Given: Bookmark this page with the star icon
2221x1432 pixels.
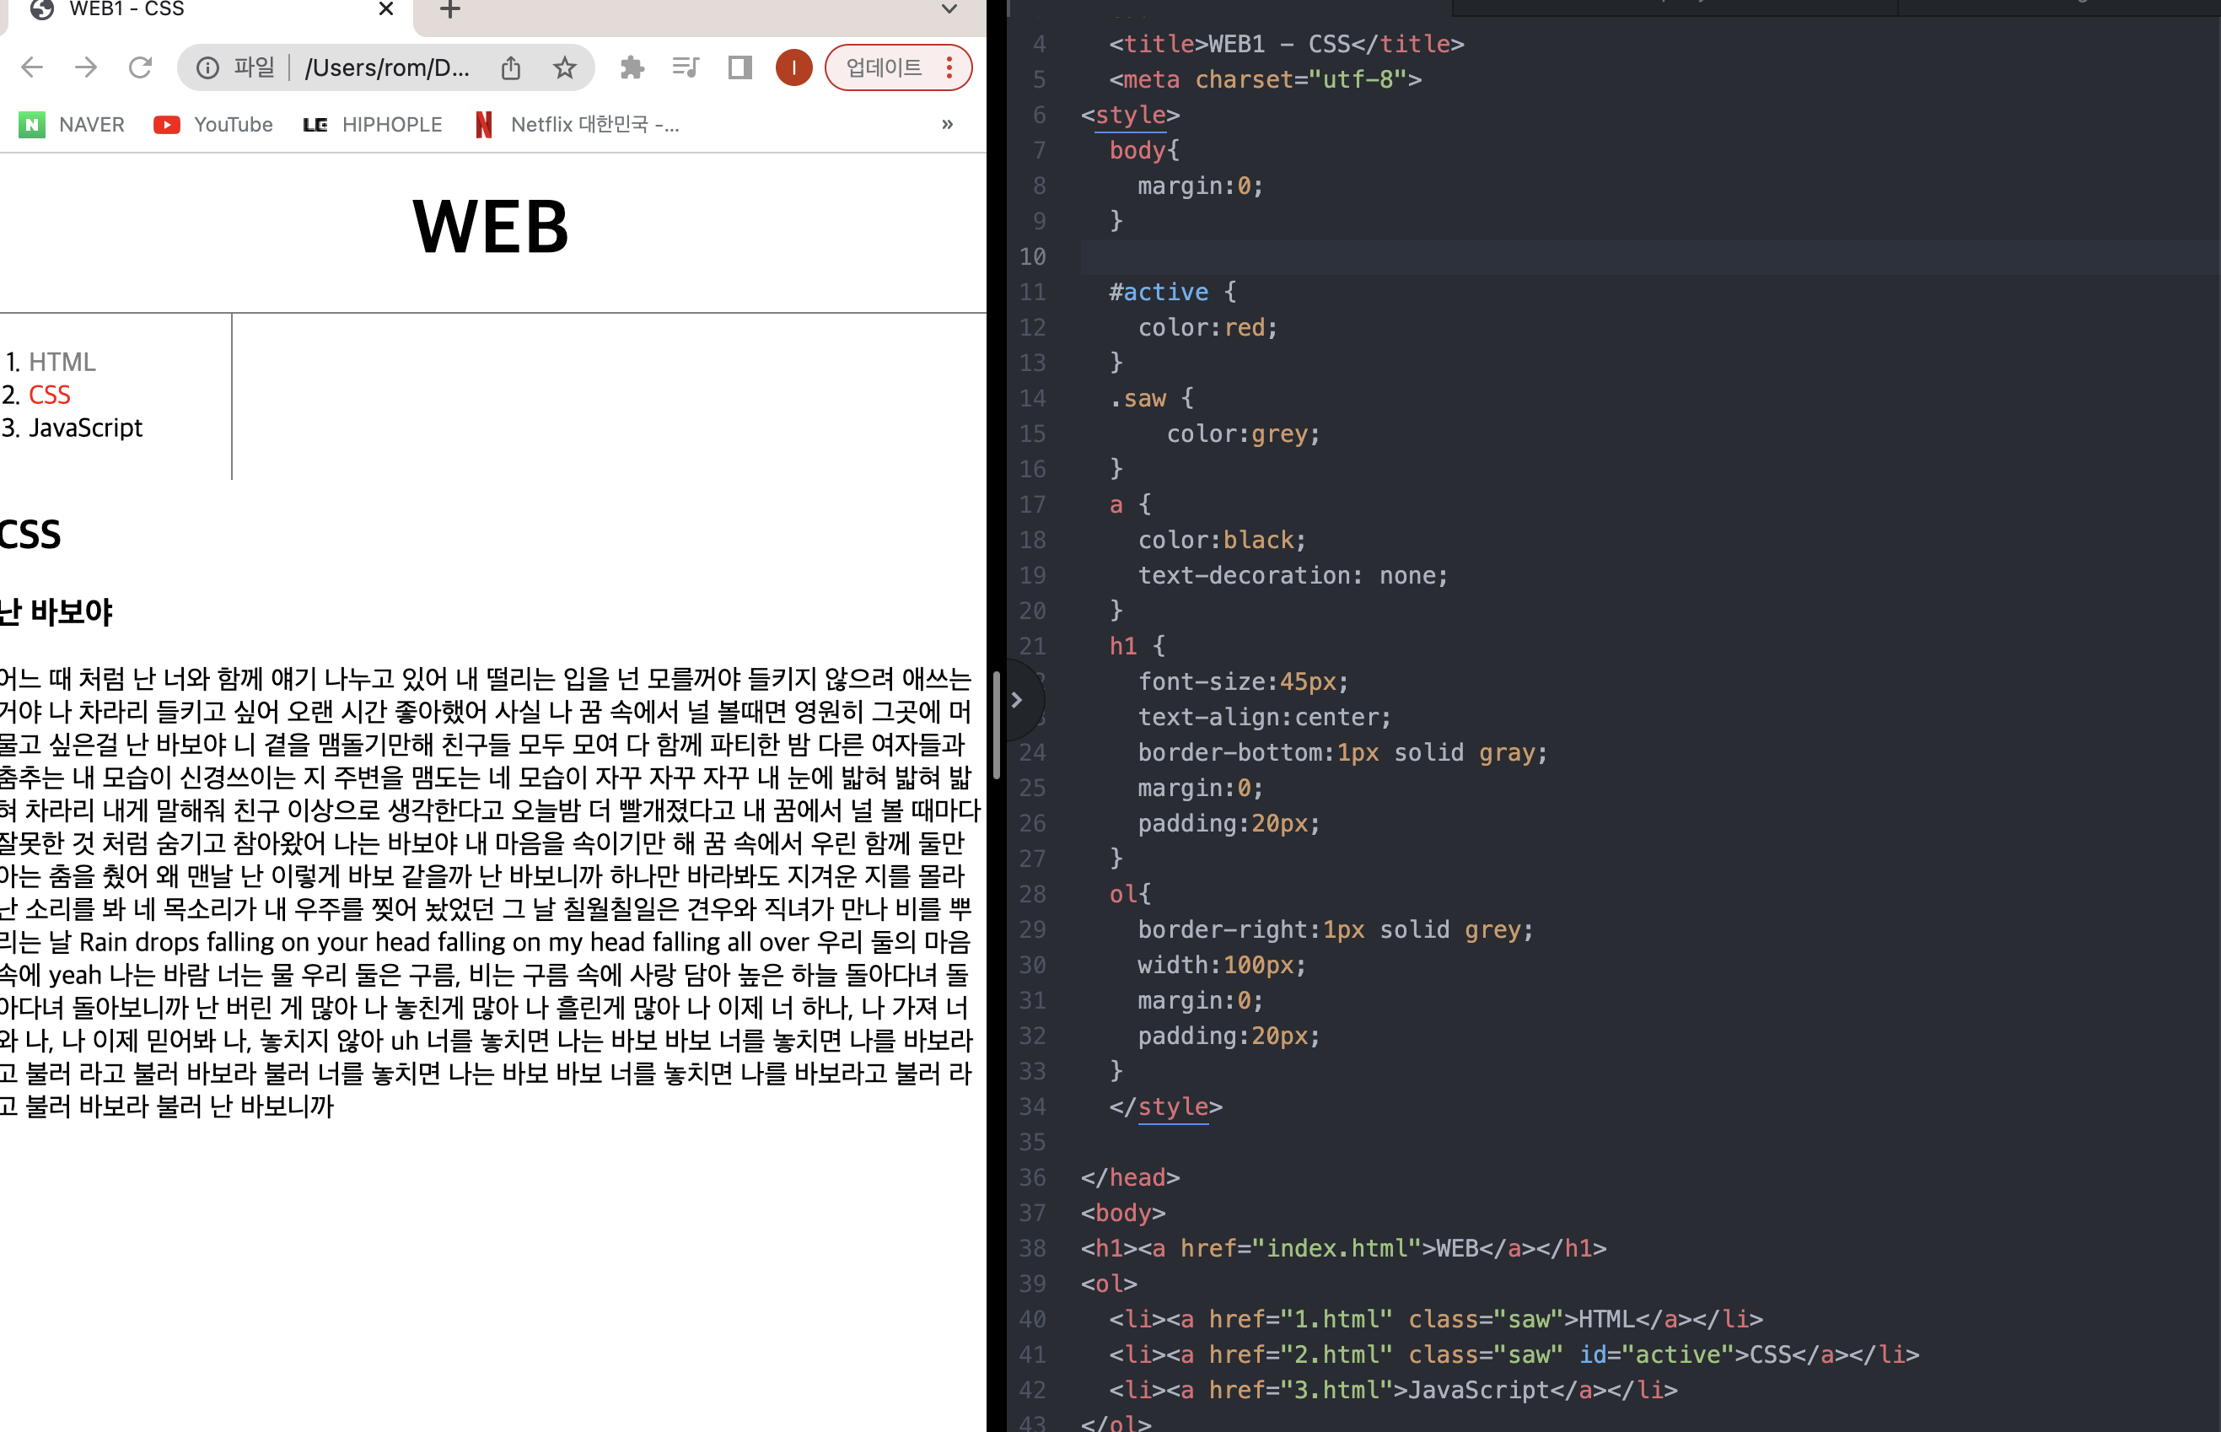Looking at the screenshot, I should pyautogui.click(x=564, y=67).
